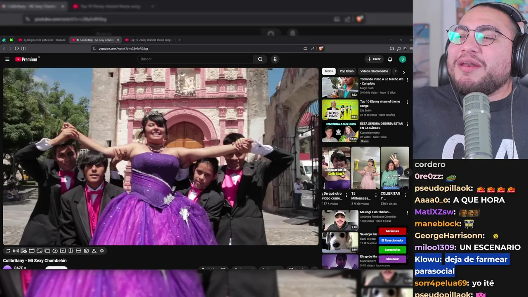528x297 pixels.
Task: Click the browser address bar URL
Action: [123, 49]
